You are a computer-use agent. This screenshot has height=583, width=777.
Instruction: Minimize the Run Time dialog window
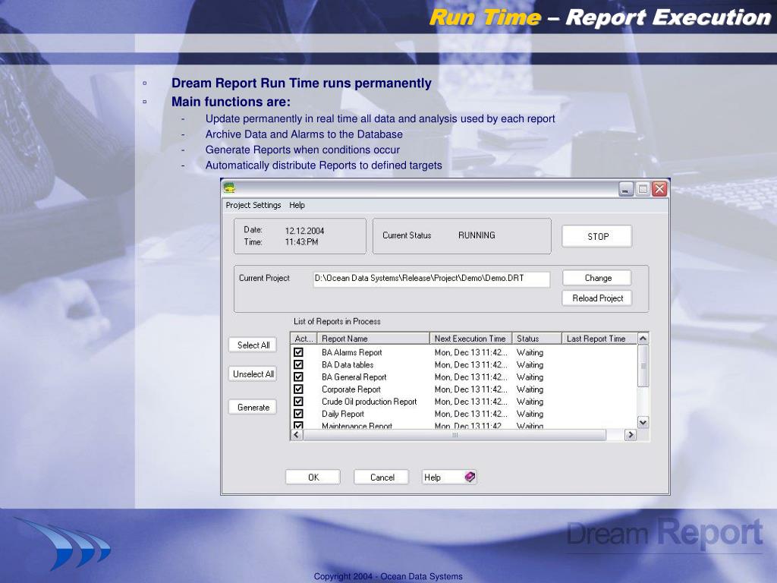626,189
